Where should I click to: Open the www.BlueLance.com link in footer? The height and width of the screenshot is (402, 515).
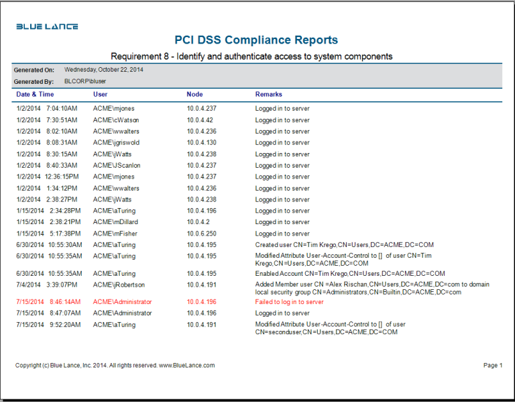[186, 365]
